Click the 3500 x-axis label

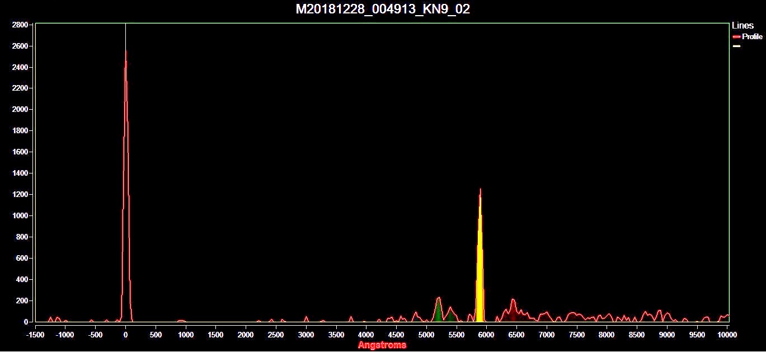(x=336, y=335)
